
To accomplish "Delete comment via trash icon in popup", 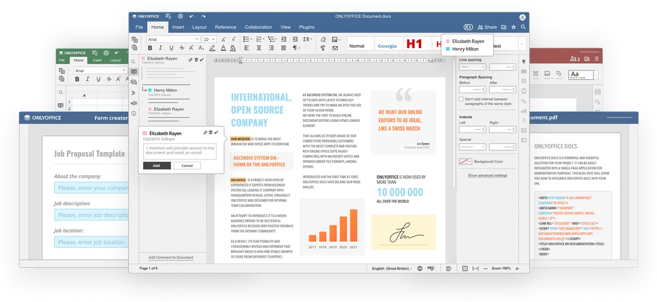I will coord(211,133).
